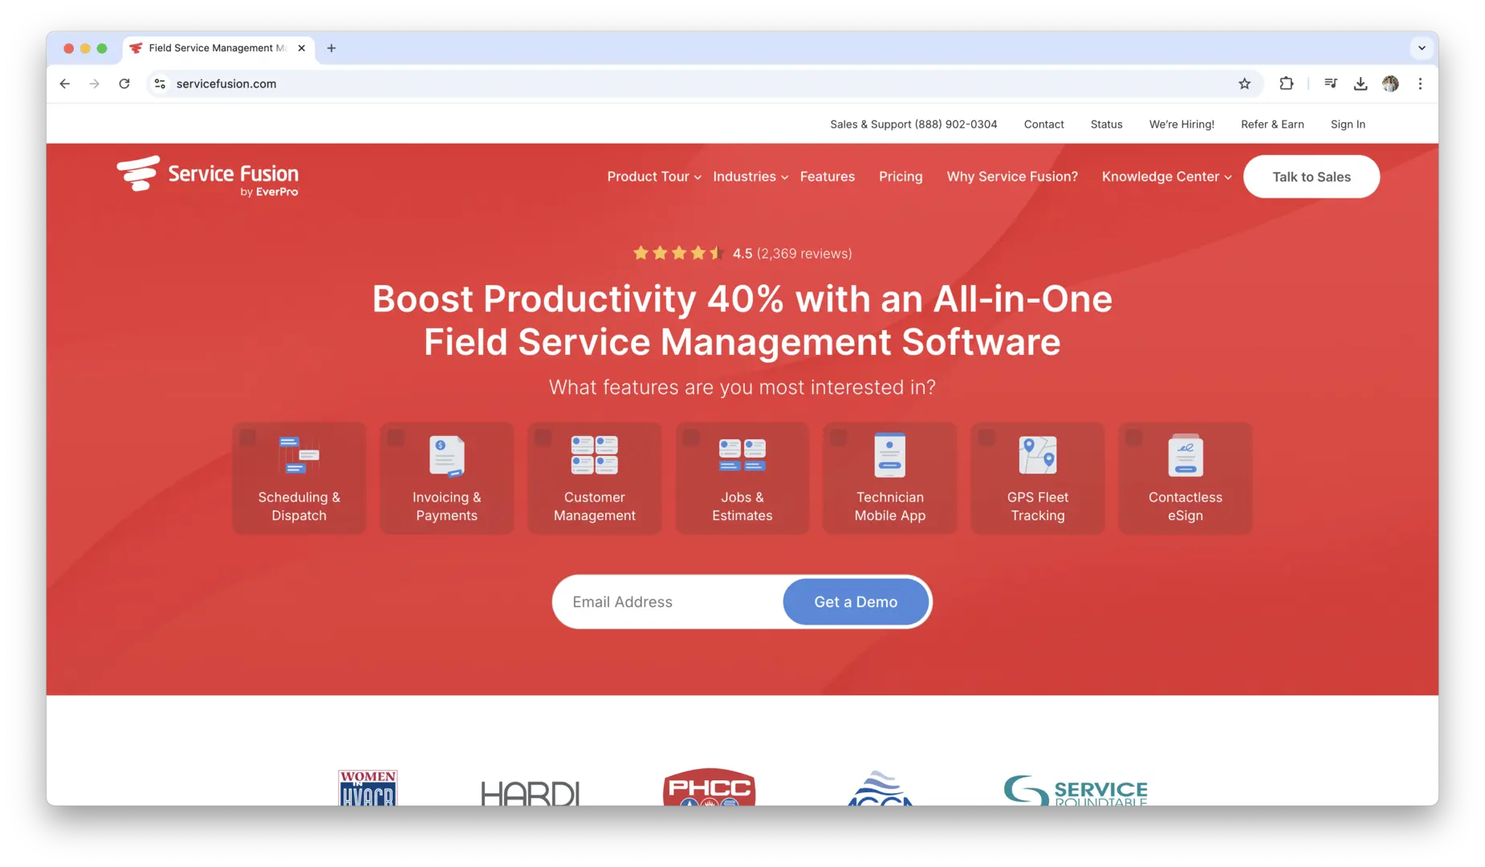This screenshot has width=1485, height=867.
Task: Check the Customer Management checkbox
Action: tap(543, 438)
